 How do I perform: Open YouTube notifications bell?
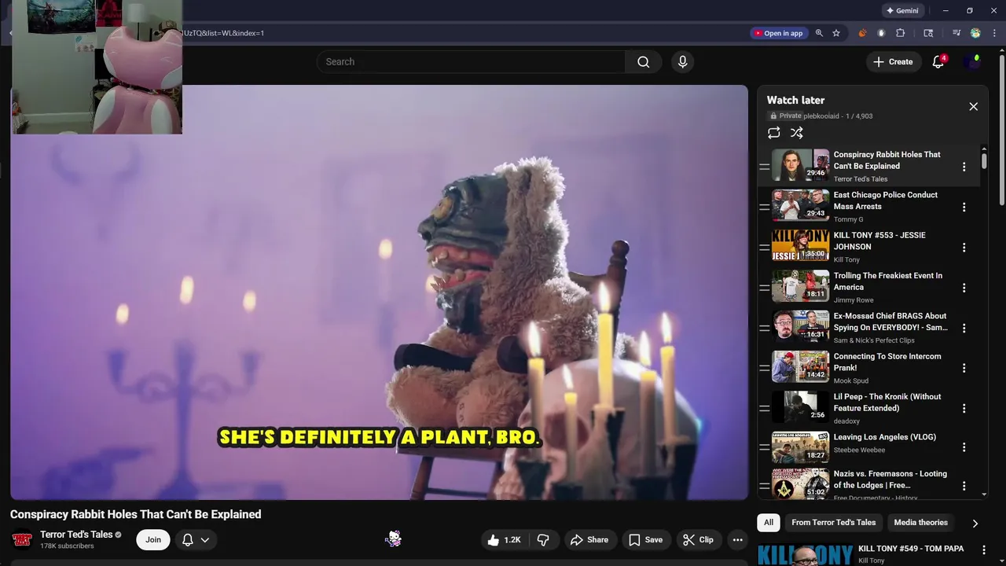(938, 62)
